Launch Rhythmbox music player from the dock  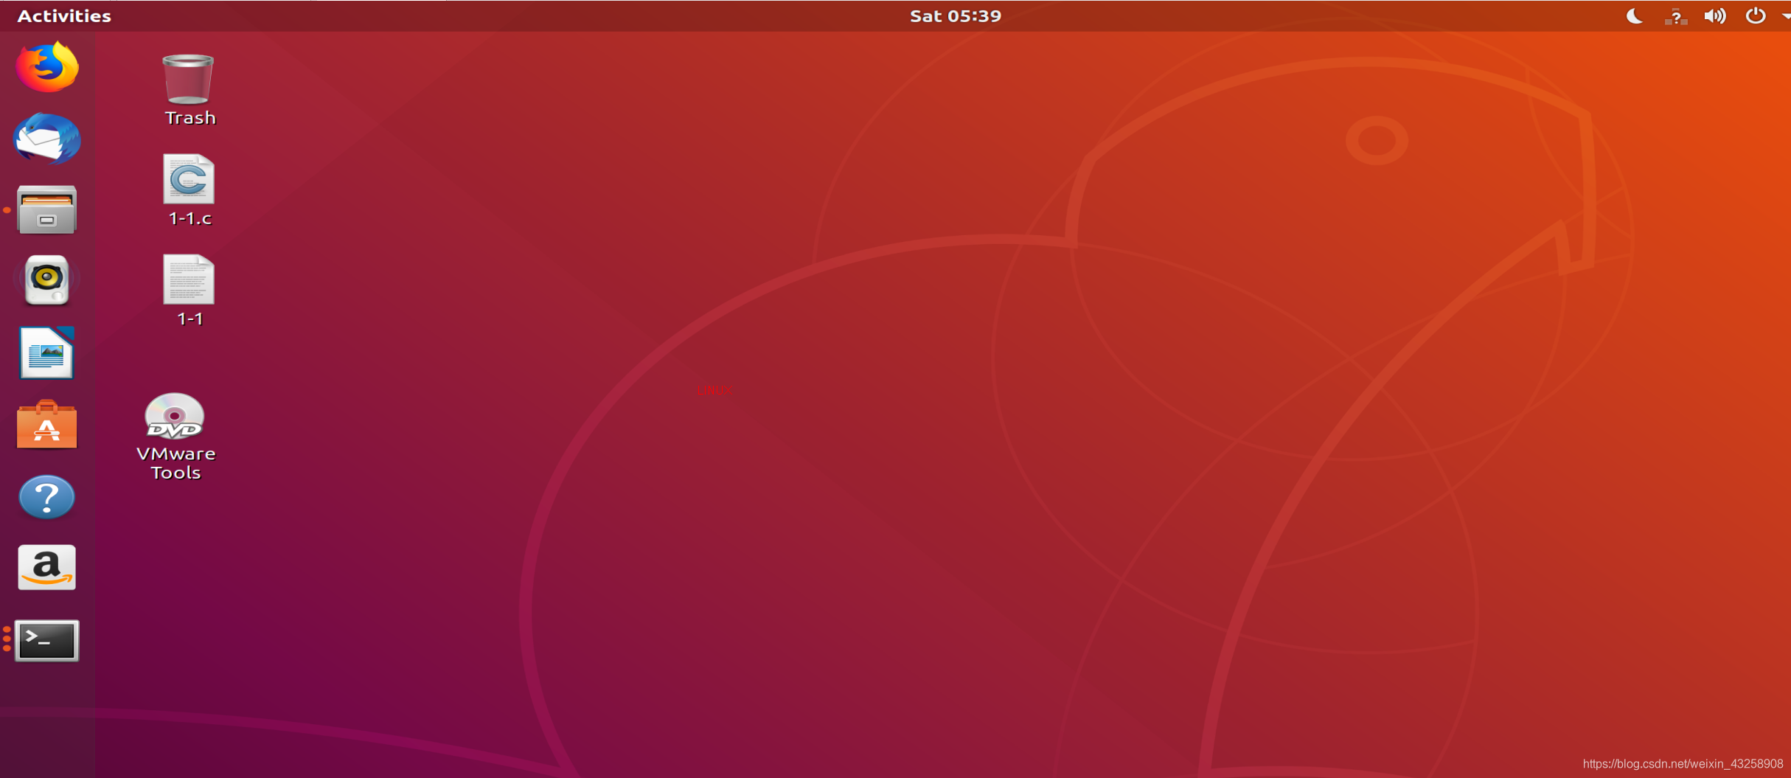pyautogui.click(x=46, y=280)
